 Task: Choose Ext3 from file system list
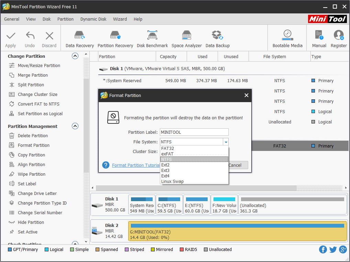194,170
